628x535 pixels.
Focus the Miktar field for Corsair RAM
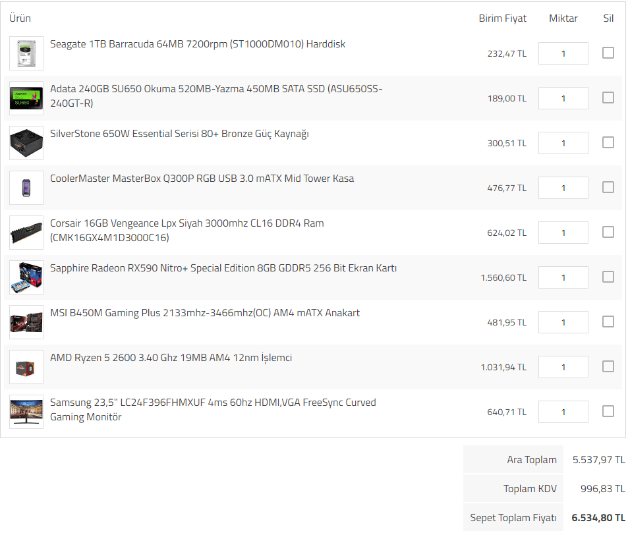563,233
